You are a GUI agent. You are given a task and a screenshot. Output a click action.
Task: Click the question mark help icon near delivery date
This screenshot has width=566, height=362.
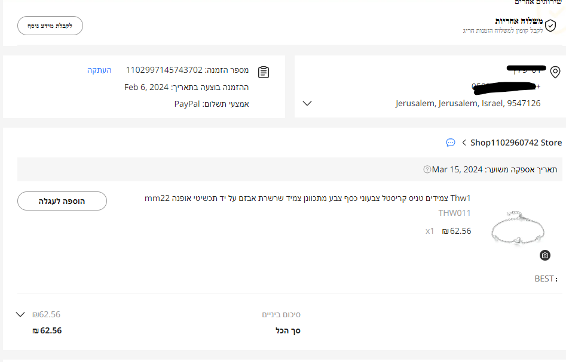tap(427, 169)
